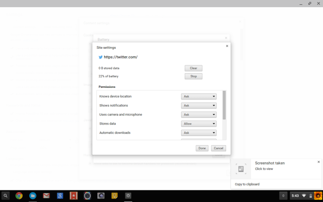
Task: Open the Files app on the shelf
Action: [33, 196]
